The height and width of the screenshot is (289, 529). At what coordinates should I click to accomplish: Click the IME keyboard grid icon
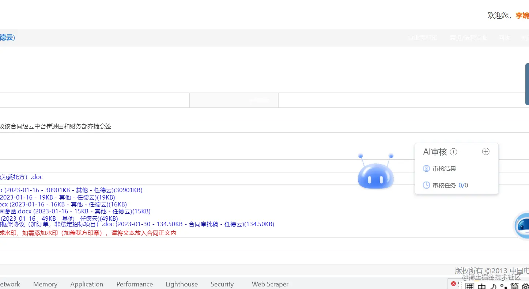coord(469,286)
